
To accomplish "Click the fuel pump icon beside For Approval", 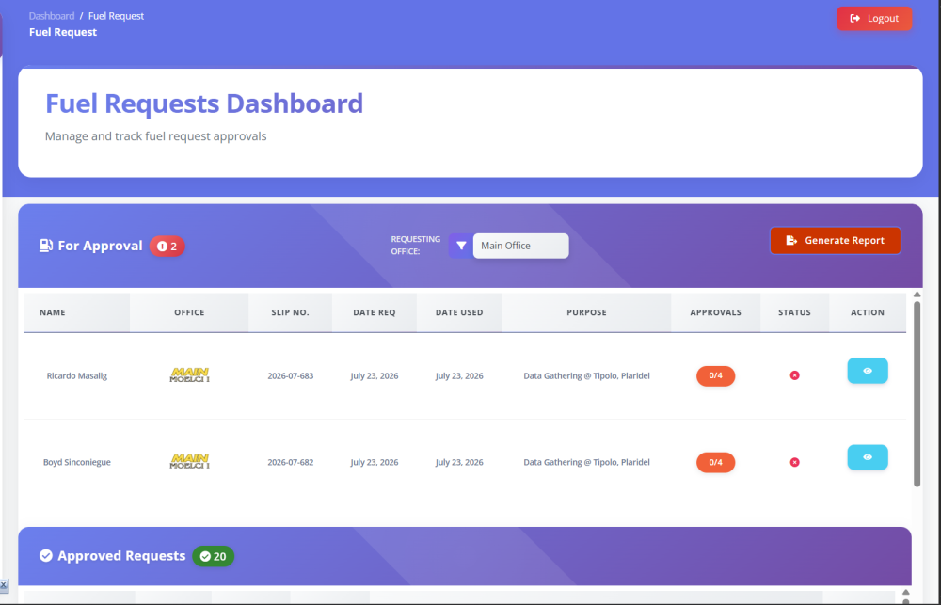I will tap(45, 246).
